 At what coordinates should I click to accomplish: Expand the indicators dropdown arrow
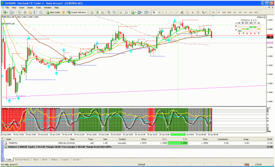pyautogui.click(x=135, y=12)
